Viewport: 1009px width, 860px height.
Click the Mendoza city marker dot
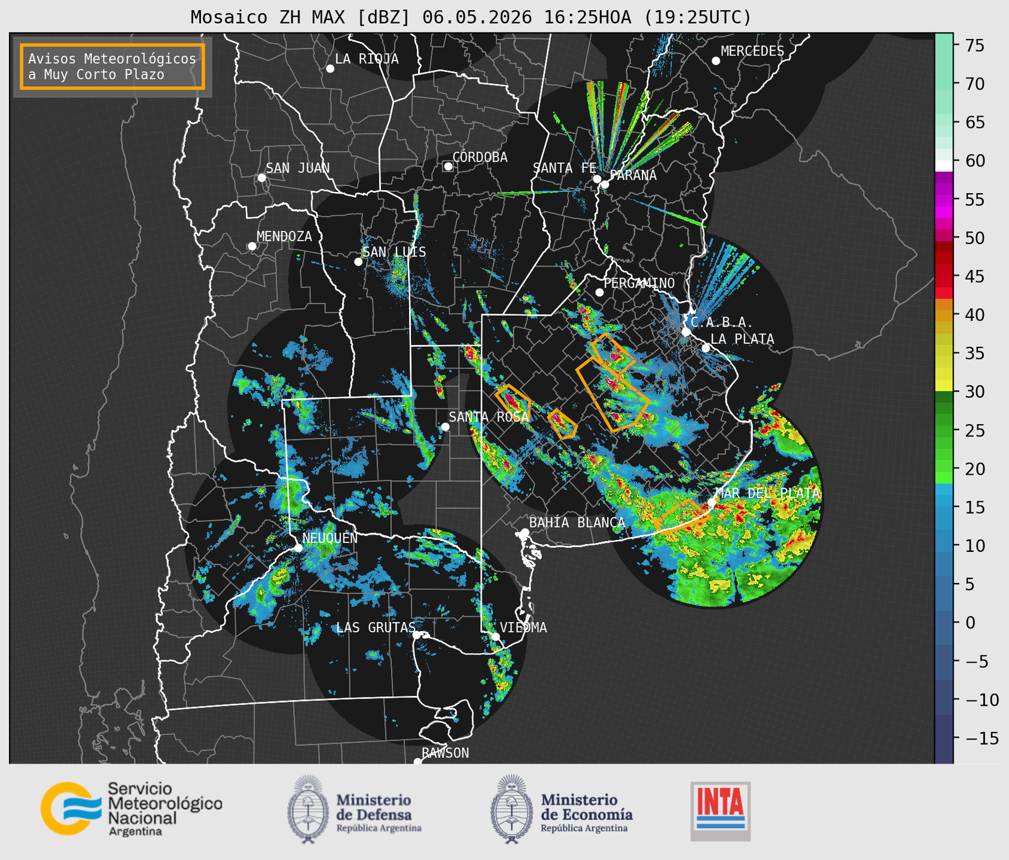(252, 246)
